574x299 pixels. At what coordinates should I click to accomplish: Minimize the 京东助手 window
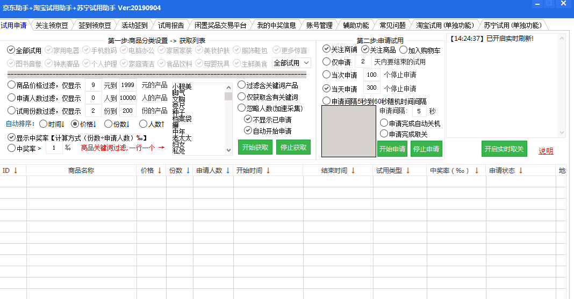537,4
